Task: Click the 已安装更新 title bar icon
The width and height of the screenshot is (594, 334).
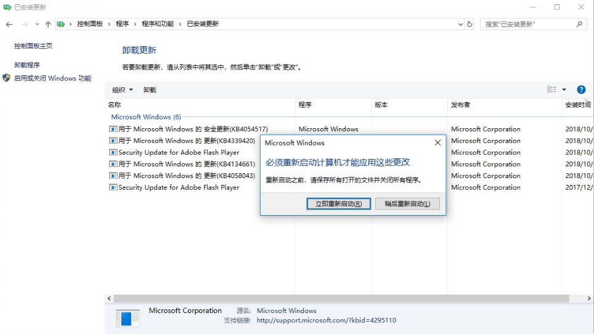Action: coord(7,7)
